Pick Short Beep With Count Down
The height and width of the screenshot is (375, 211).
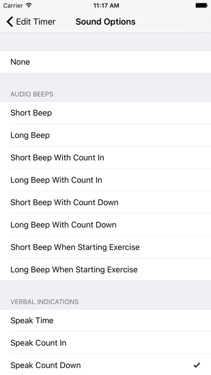tap(105, 203)
